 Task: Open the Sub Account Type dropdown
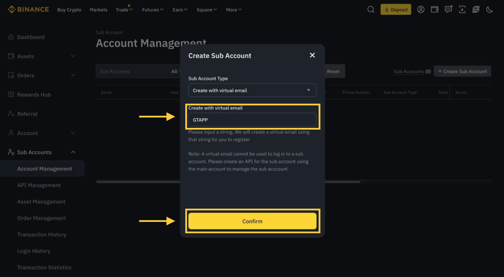[252, 90]
